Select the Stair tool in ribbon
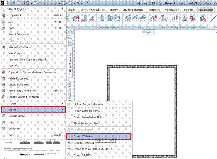 164,18
